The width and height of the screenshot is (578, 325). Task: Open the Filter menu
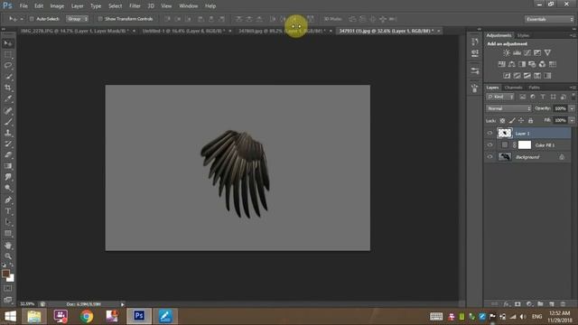click(135, 6)
